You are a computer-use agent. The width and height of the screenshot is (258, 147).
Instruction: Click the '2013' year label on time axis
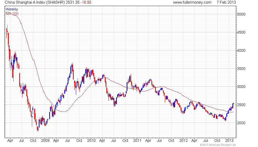click(229, 141)
